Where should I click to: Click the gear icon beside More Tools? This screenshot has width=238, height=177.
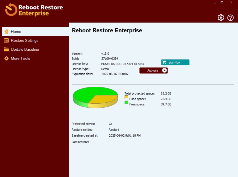(7, 58)
